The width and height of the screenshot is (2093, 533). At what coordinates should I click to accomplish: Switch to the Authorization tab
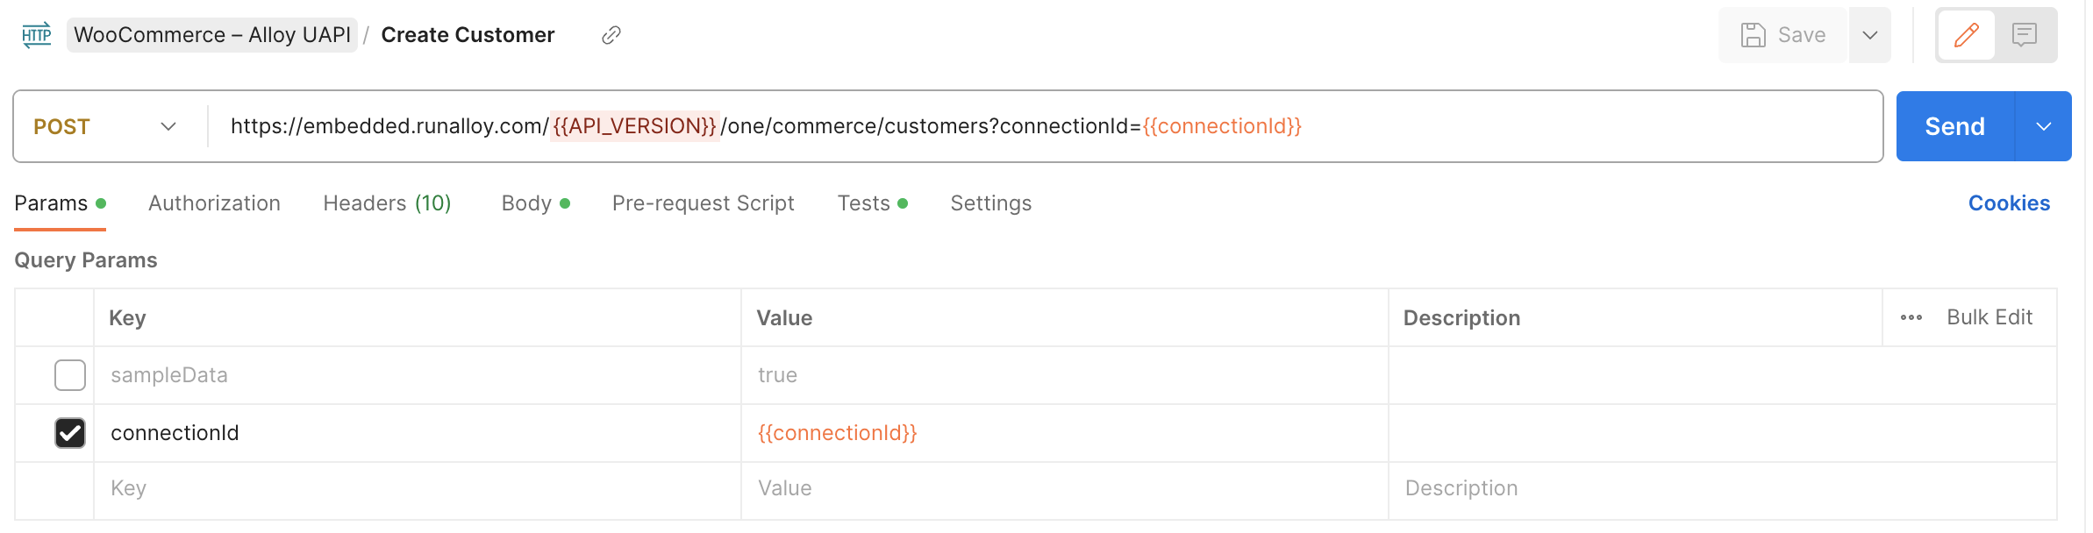(214, 203)
